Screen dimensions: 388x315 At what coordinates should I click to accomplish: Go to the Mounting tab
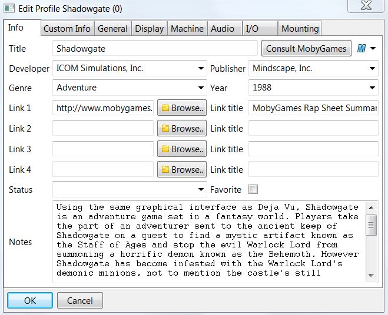[300, 29]
